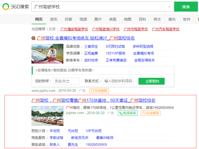
Task: Open first result title 广州驾校 全真模拟考场练车
Action: tap(86, 38)
